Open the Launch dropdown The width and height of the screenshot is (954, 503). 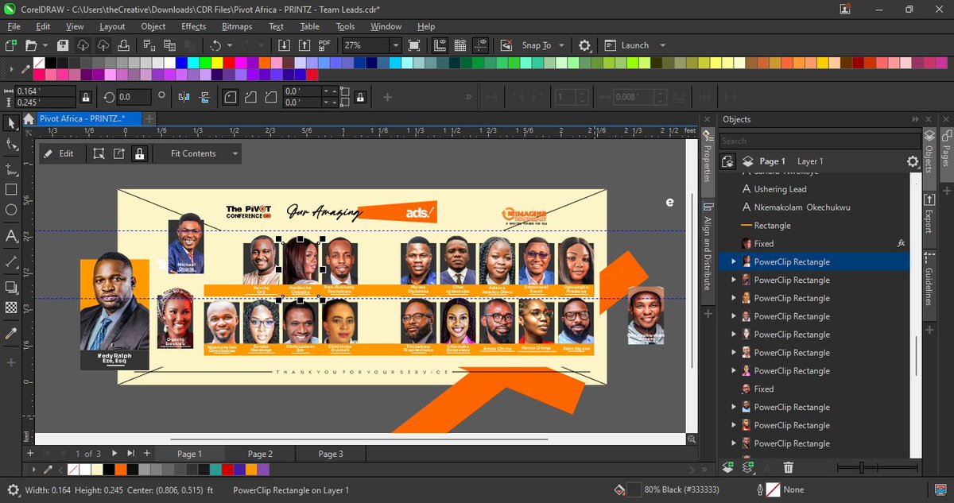pos(662,45)
